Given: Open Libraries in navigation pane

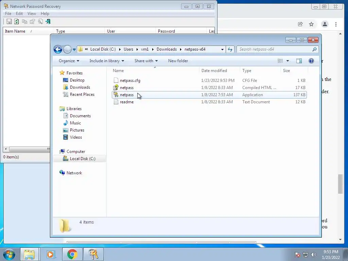Looking at the screenshot, I should [x=74, y=109].
